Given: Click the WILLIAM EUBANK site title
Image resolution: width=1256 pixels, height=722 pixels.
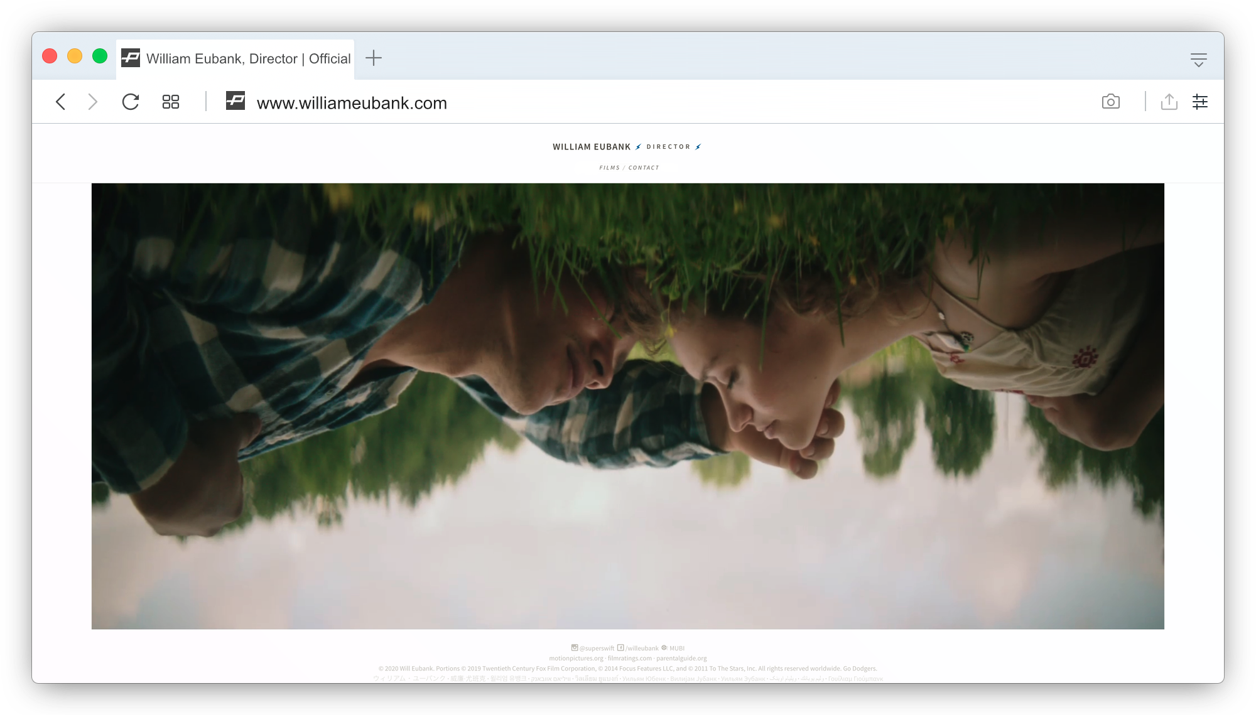Looking at the screenshot, I should (592, 147).
